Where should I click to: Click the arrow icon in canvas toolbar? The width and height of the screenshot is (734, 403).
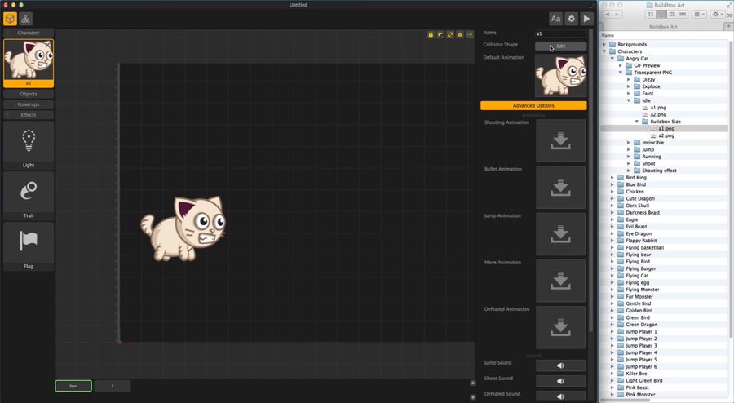click(x=470, y=34)
